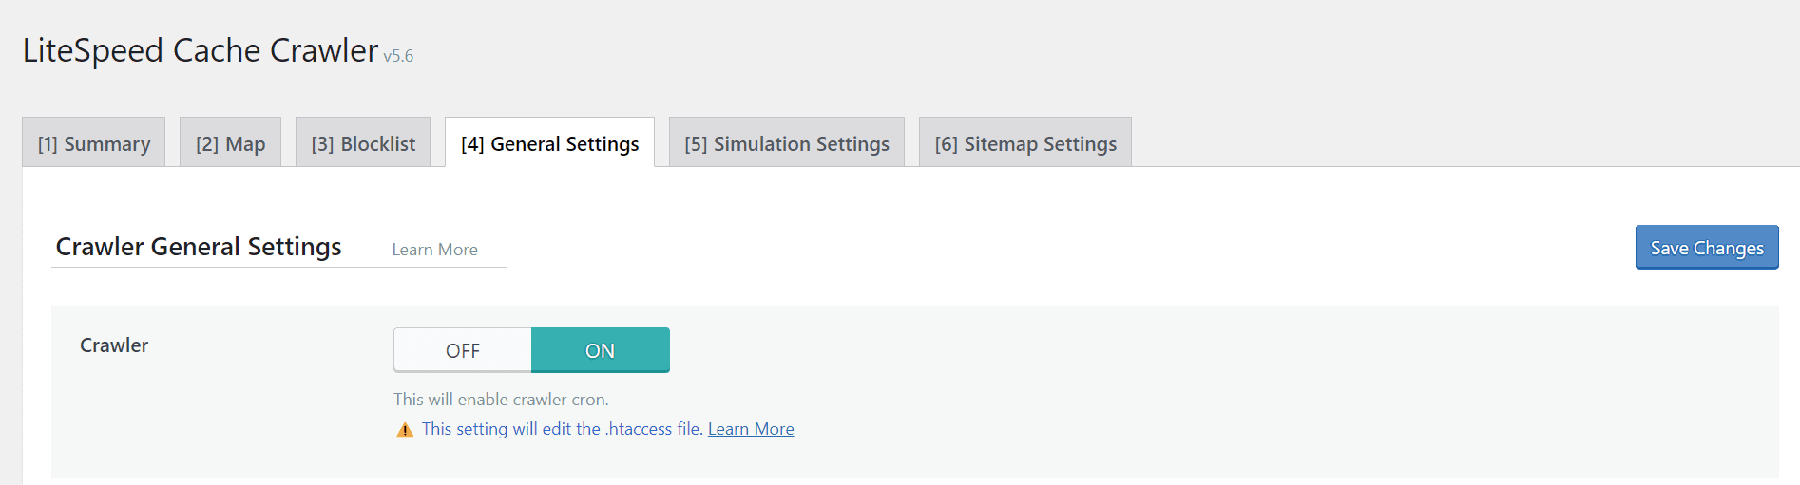Go to the Blocklist tab
Image resolution: width=1800 pixels, height=485 pixels.
pos(363,143)
